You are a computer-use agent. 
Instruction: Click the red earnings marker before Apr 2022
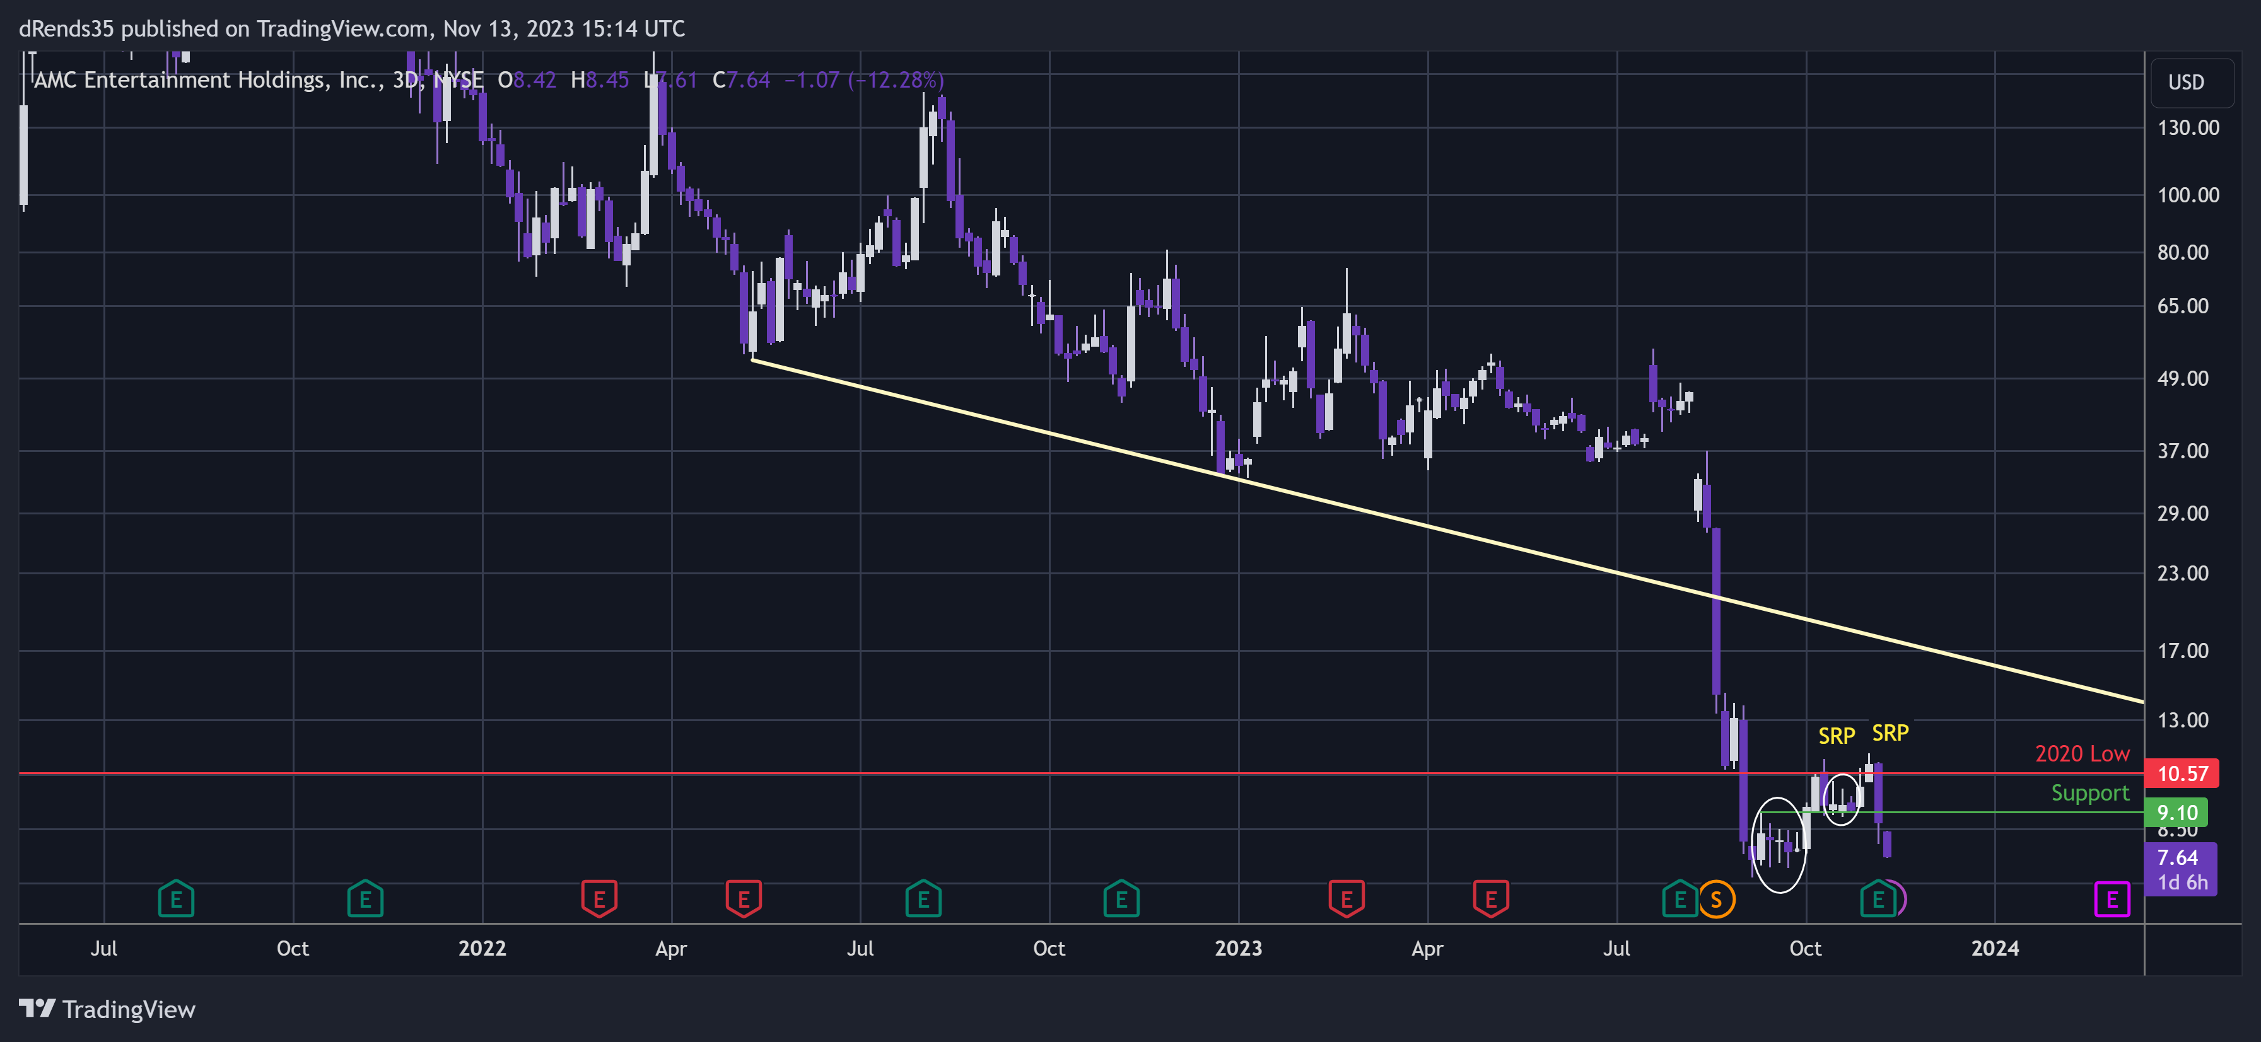[x=600, y=899]
